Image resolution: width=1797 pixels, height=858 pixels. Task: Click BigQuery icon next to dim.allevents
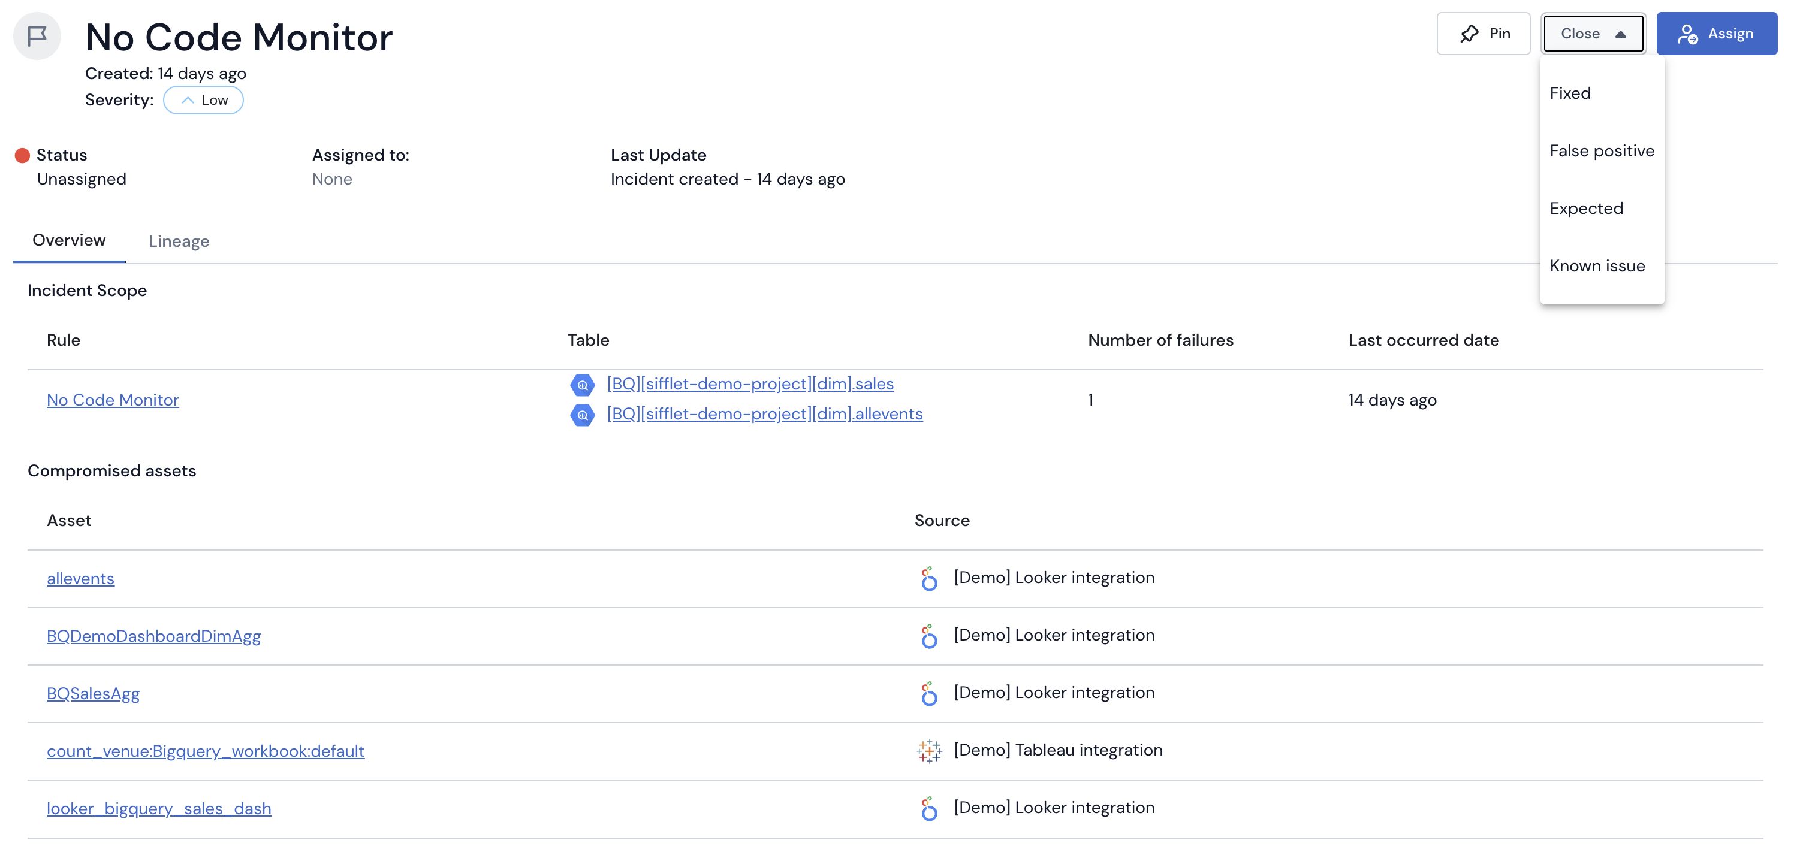582,415
